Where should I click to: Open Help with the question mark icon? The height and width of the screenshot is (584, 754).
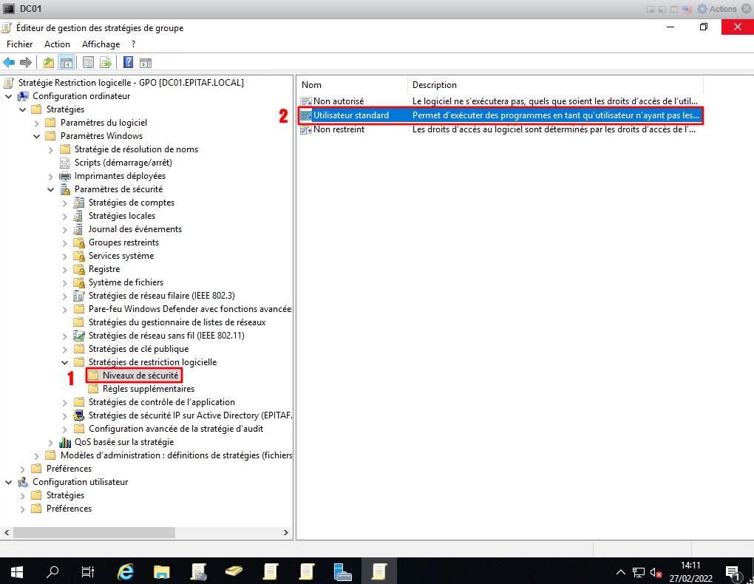[x=129, y=62]
